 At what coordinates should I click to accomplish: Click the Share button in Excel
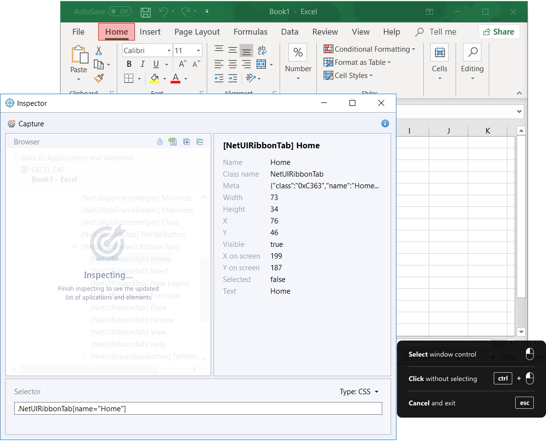pos(499,32)
